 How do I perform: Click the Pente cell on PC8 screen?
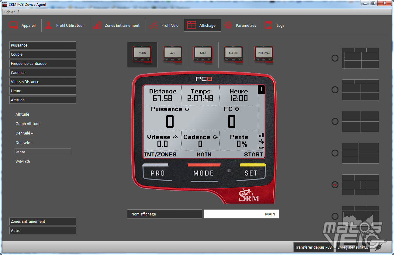click(x=238, y=141)
